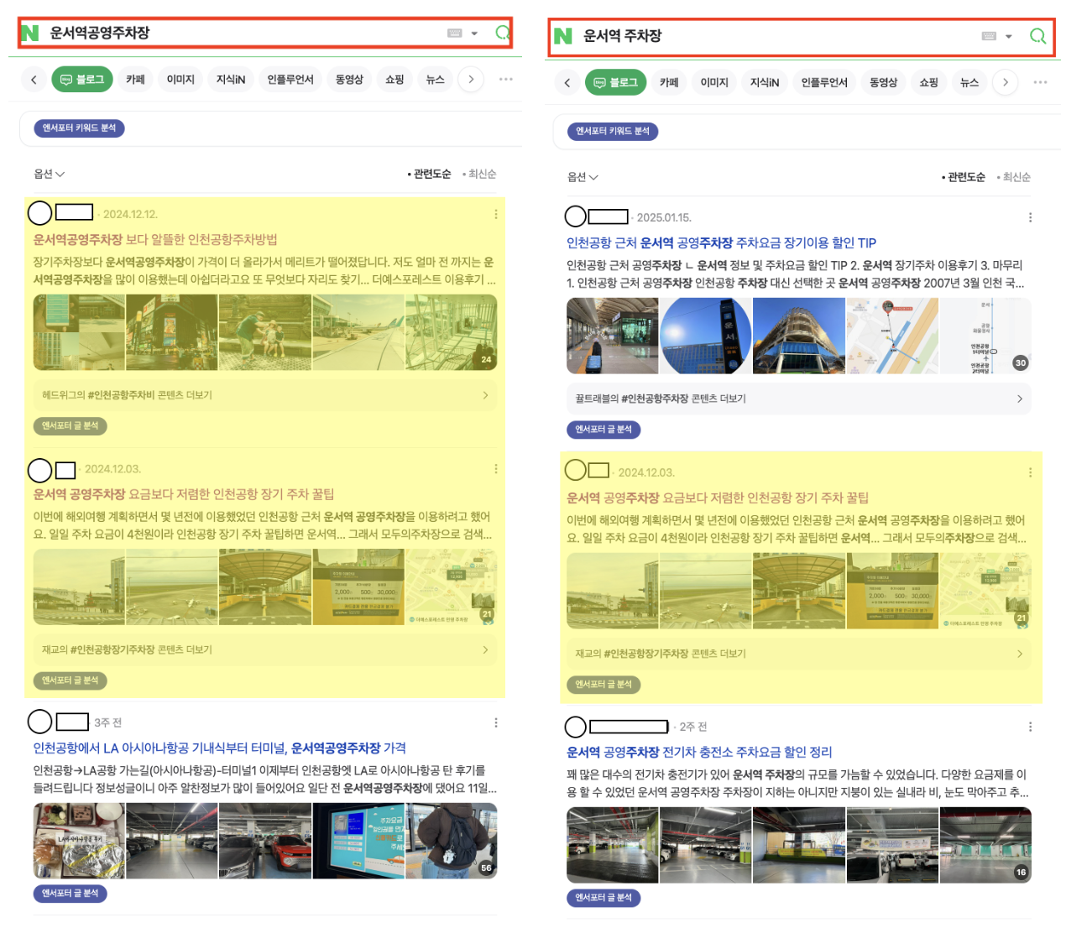Open kebab menu for 2025.01.15 post
This screenshot has width=1066, height=928.
pyautogui.click(x=1030, y=218)
